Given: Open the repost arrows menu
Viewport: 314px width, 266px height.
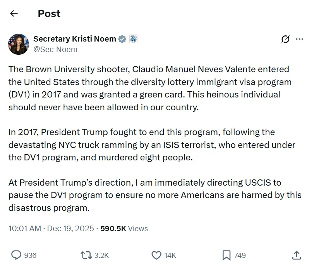Looking at the screenshot, I should pos(86,255).
